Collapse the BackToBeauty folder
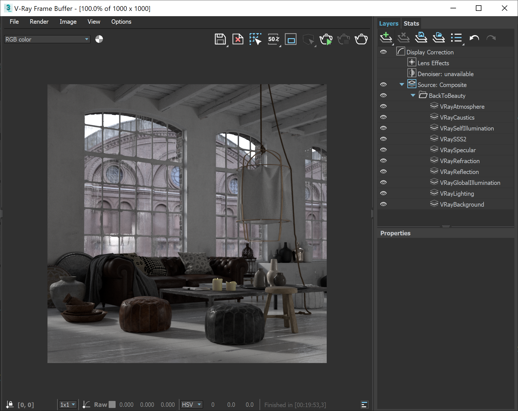Screen dimensions: 518x411 [x=412, y=95]
